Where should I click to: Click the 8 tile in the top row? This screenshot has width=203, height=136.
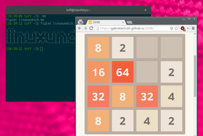[98, 48]
